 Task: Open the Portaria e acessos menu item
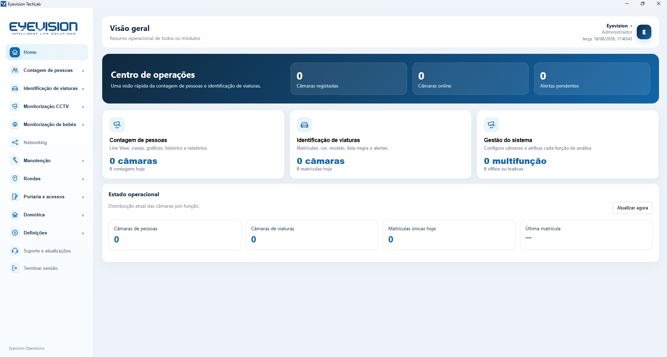[x=47, y=197]
